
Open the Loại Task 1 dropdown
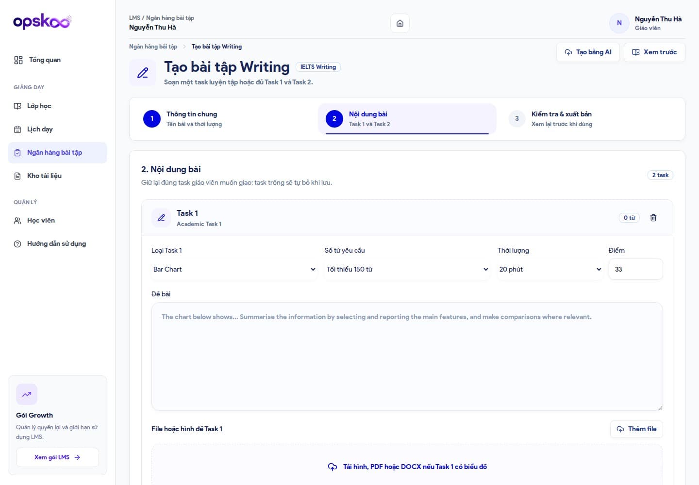[234, 269]
